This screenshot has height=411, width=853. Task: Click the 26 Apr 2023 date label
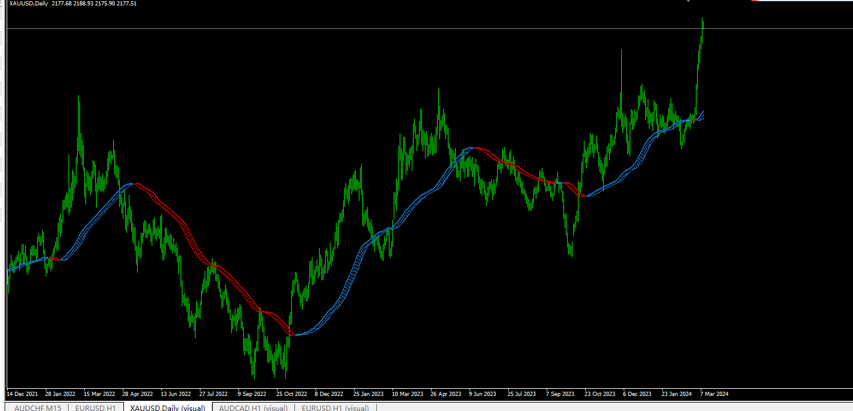pos(446,394)
